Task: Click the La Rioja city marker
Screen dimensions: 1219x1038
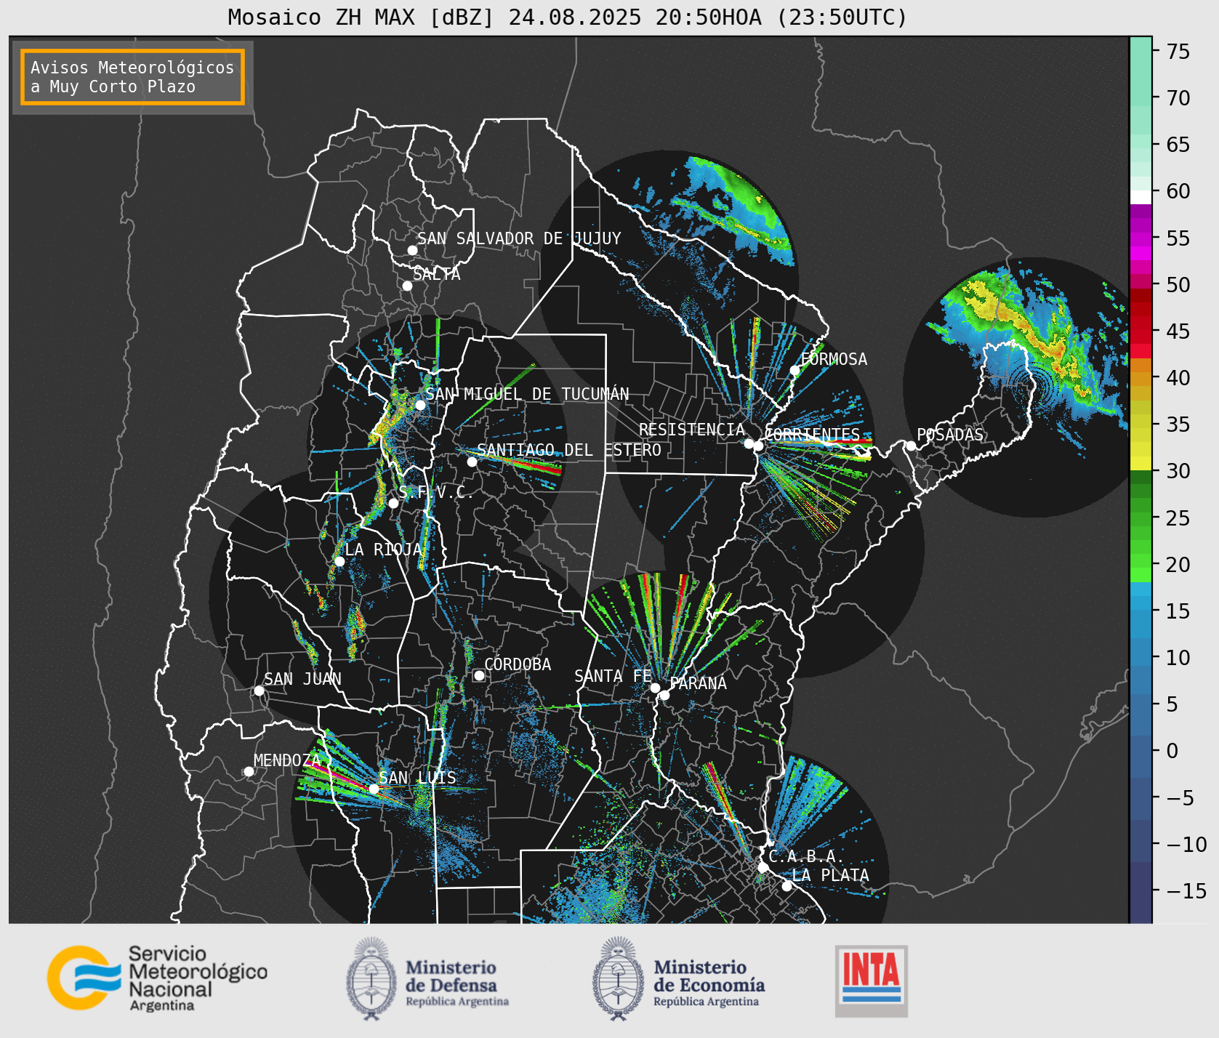Action: pos(339,561)
